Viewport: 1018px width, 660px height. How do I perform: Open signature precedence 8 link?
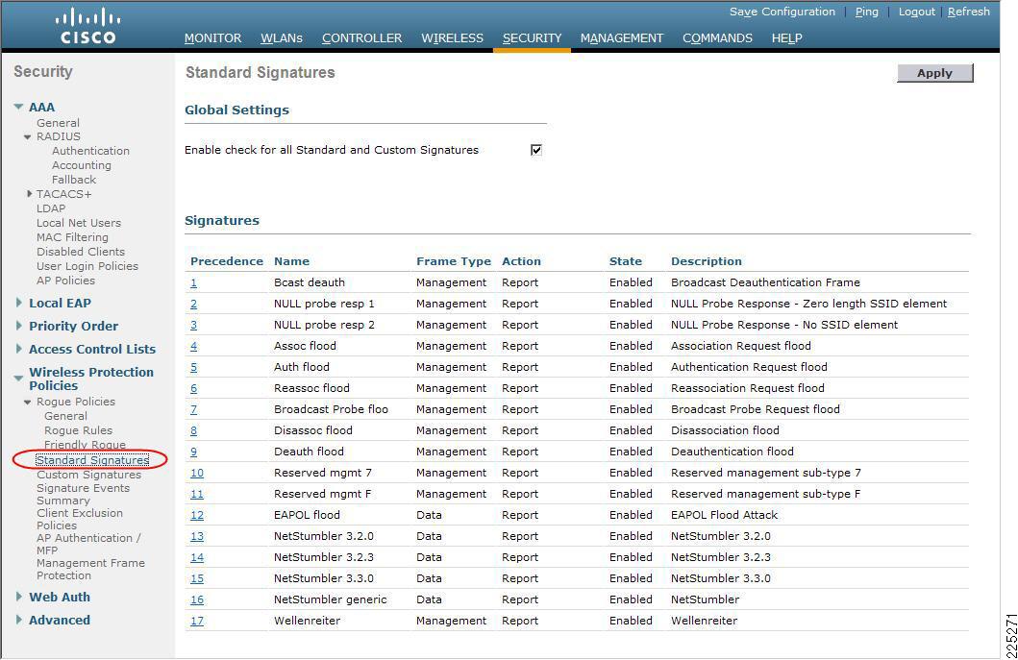click(193, 431)
